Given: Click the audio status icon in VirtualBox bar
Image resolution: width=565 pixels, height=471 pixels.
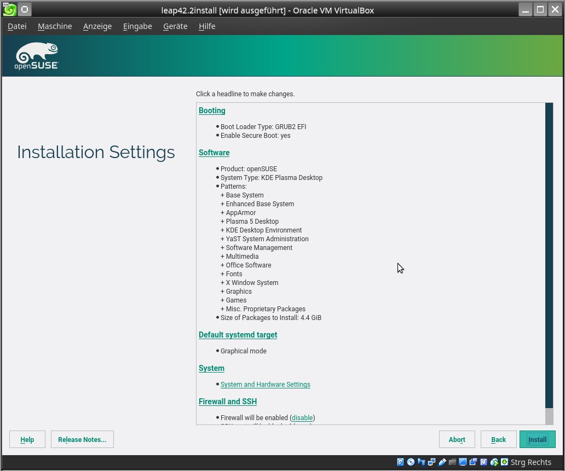Looking at the screenshot, I should point(421,462).
